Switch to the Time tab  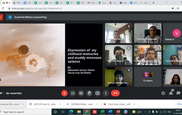[x=113, y=3]
